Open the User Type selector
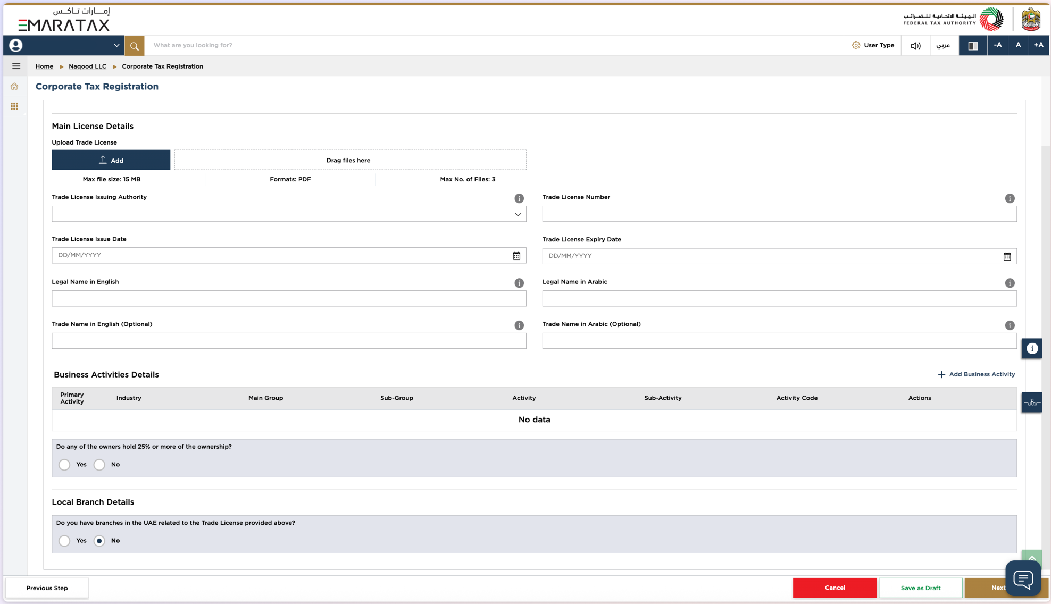The image size is (1051, 604). click(872, 46)
